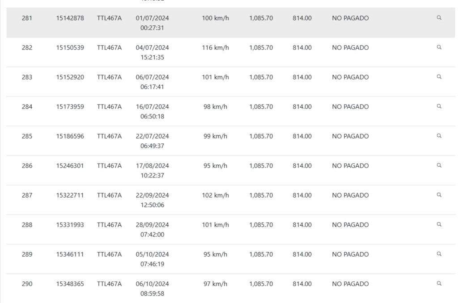Image resolution: width=458 pixels, height=303 pixels.
Task: View details icon for row 290
Action: pos(439,283)
